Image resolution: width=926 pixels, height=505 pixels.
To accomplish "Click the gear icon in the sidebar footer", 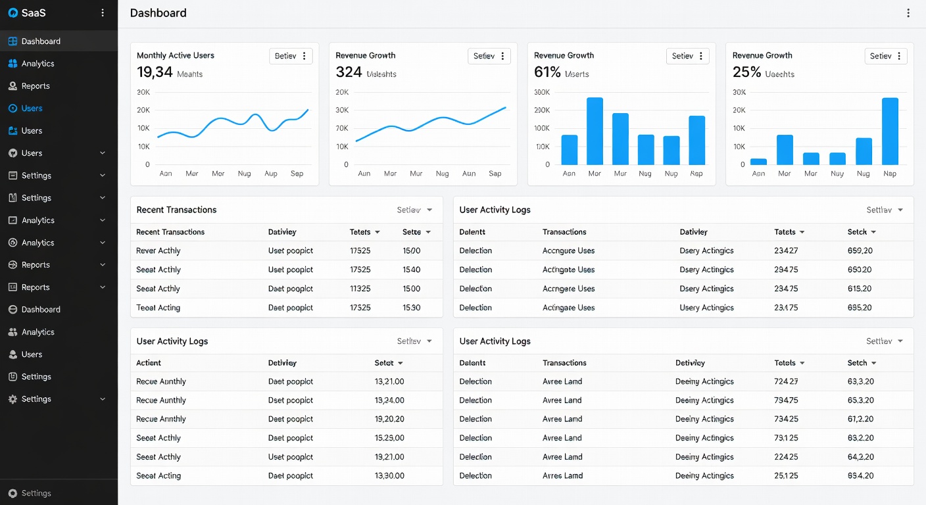I will point(12,493).
